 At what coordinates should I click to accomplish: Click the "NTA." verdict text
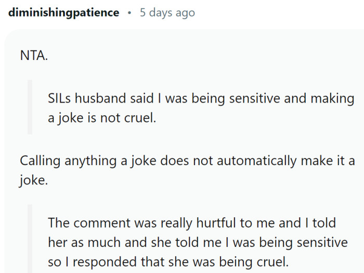click(34, 56)
